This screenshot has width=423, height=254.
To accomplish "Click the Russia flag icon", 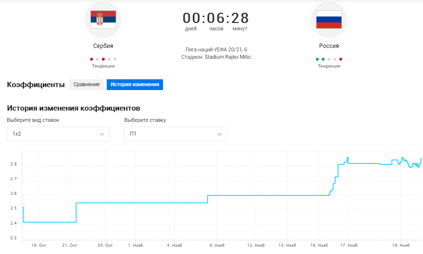I will [329, 19].
